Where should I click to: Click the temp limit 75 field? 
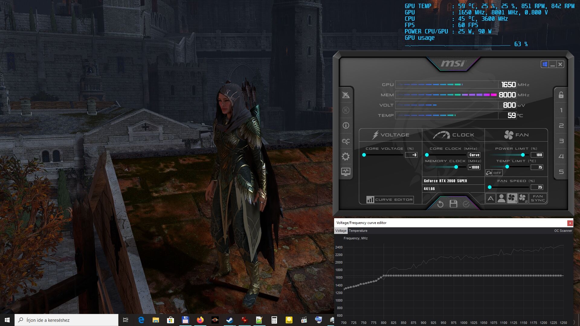[537, 167]
